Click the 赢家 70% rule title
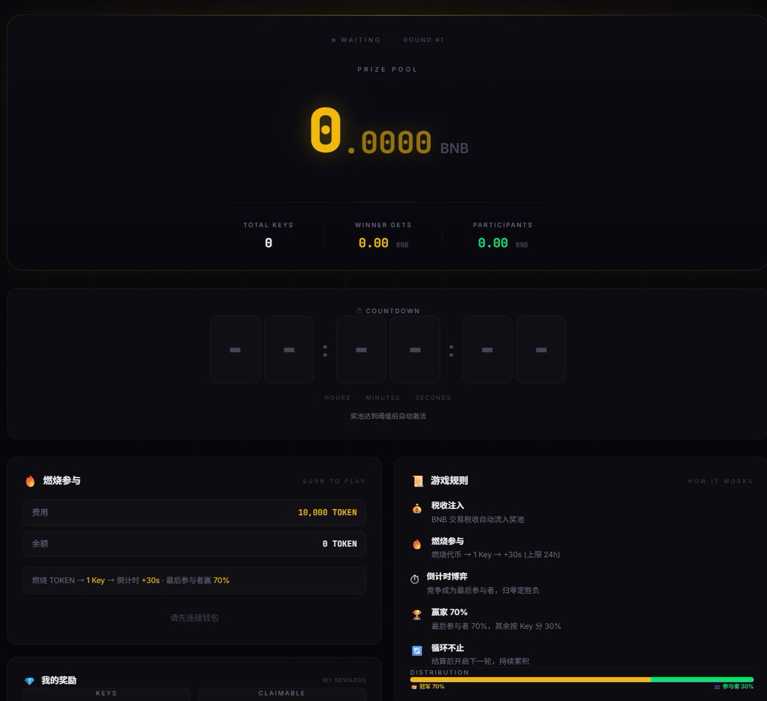 coord(449,612)
